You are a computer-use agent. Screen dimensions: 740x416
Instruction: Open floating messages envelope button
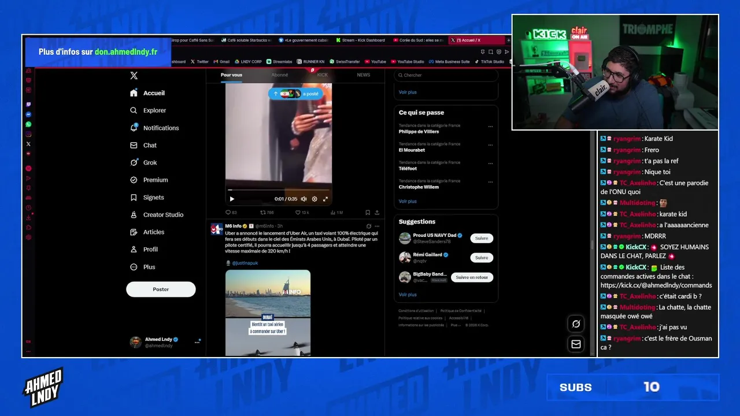click(x=576, y=344)
